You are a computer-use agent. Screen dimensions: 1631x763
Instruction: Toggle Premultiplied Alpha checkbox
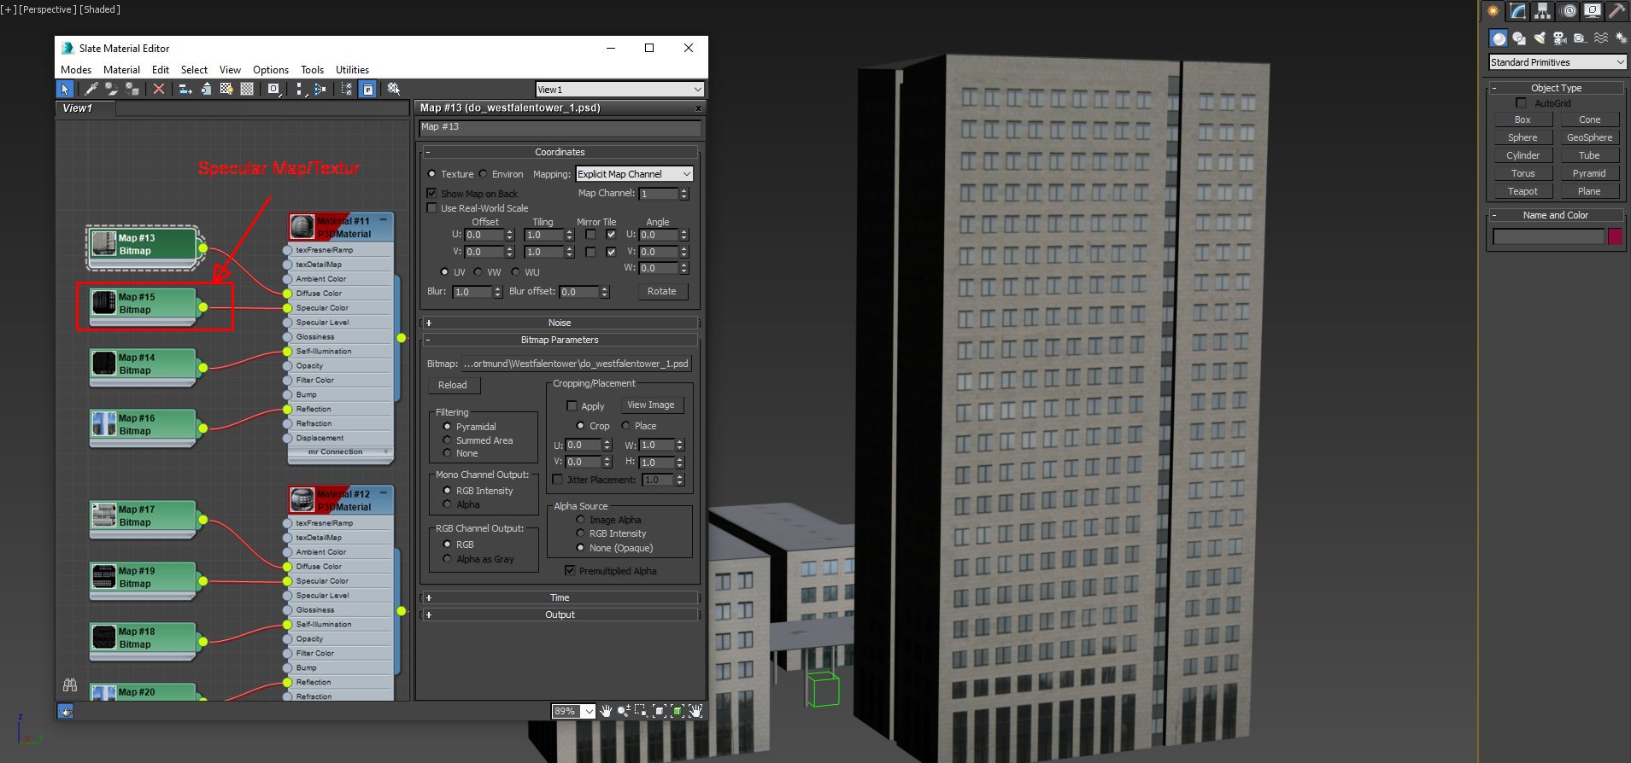coord(570,571)
